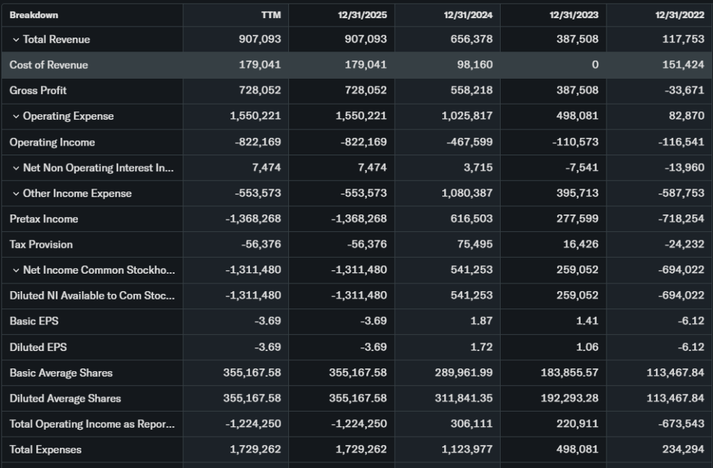
Task: Click the TTM column header
Action: click(x=270, y=15)
